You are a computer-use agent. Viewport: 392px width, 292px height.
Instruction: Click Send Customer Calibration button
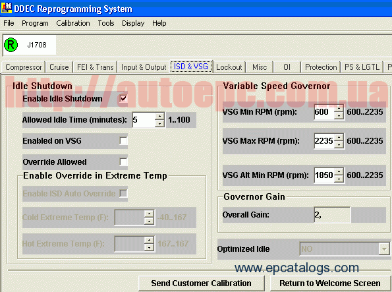pyautogui.click(x=201, y=283)
